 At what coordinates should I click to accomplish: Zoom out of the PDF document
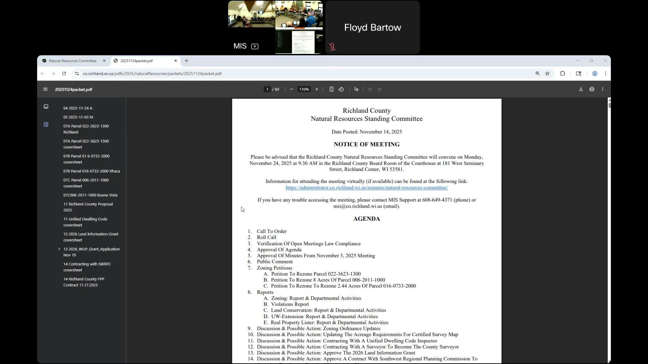[292, 89]
